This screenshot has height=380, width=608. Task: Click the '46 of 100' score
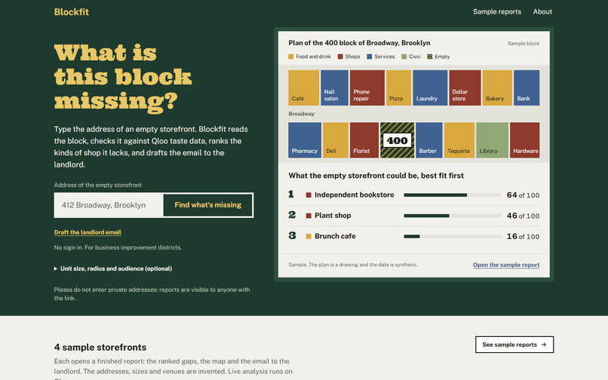[x=523, y=216]
